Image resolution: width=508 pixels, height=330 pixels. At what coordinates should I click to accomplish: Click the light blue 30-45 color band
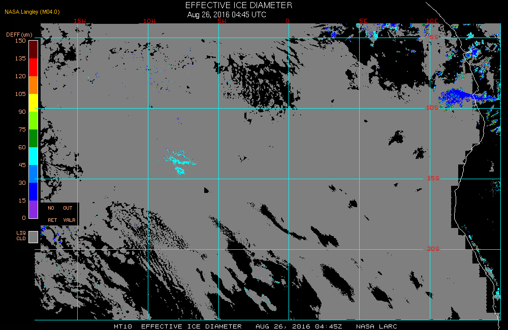(34, 174)
